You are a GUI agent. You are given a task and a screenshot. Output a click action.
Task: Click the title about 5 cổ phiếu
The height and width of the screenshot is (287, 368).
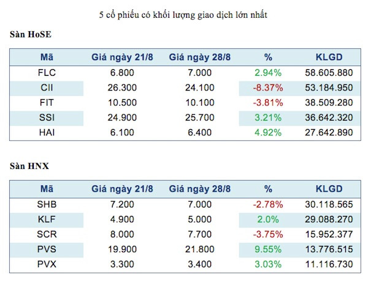click(x=182, y=13)
